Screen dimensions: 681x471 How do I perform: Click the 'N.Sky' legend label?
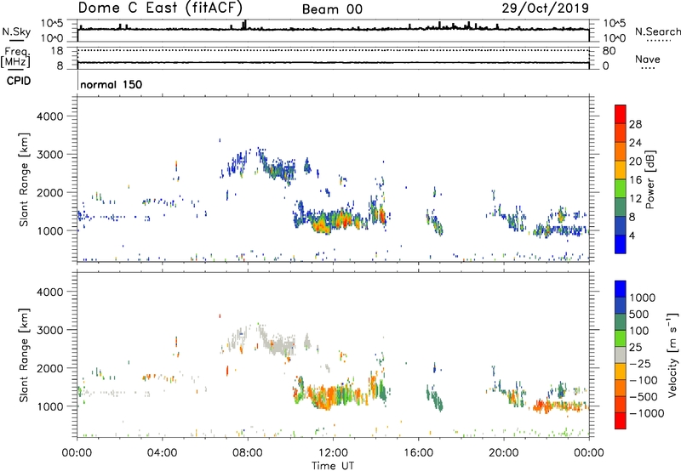coord(16,31)
